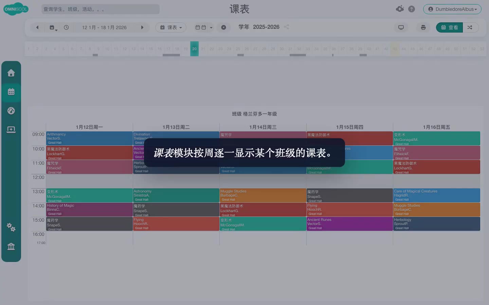The image size is (489, 305).
Task: Select week 53 in the week strip
Action: pyautogui.click(x=482, y=49)
